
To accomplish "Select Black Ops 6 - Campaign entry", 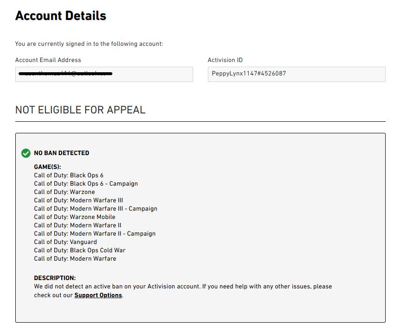I will (86, 184).
